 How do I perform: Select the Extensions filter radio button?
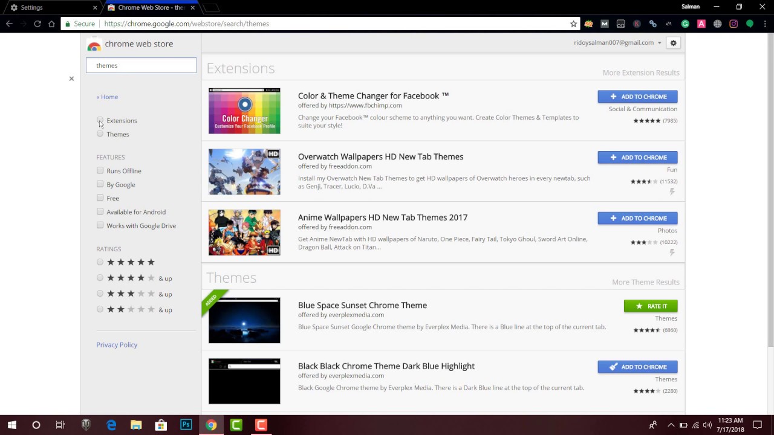coord(100,120)
